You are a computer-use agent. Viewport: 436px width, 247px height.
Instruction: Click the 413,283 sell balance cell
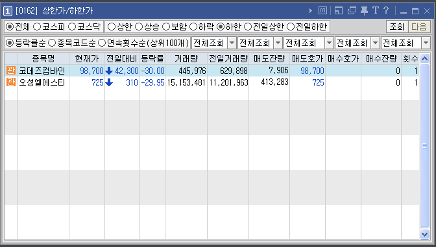click(274, 82)
